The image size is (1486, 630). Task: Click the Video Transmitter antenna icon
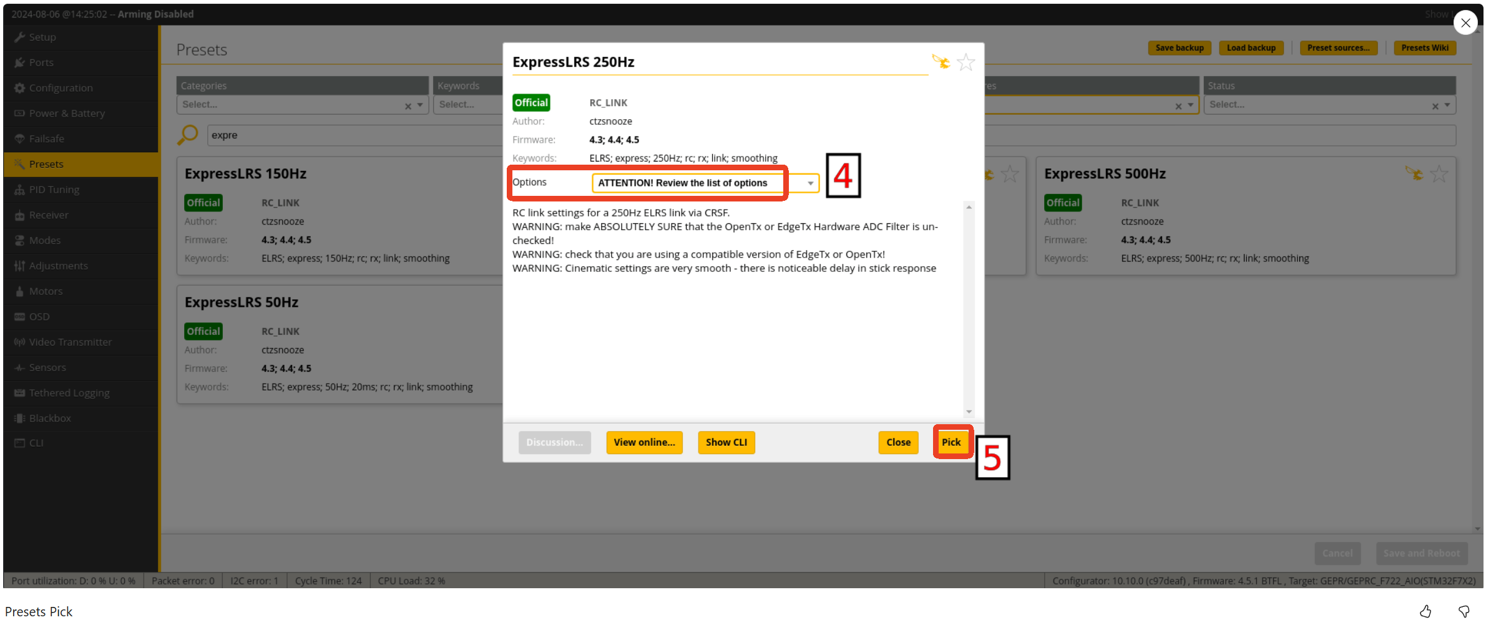click(x=19, y=342)
